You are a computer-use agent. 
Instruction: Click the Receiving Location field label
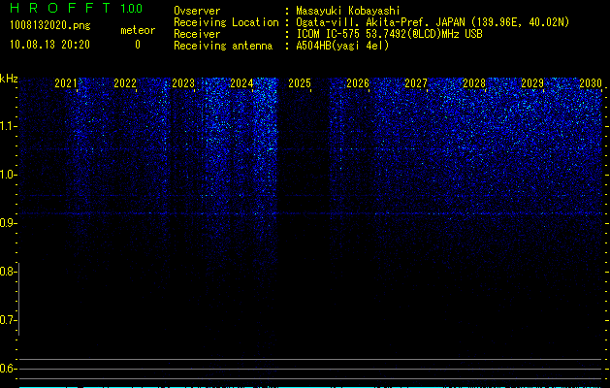(x=226, y=22)
